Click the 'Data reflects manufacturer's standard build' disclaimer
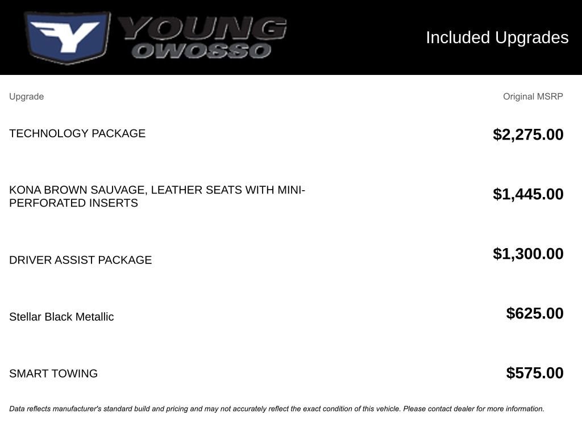Image resolution: width=582 pixels, height=436 pixels. click(x=114, y=409)
